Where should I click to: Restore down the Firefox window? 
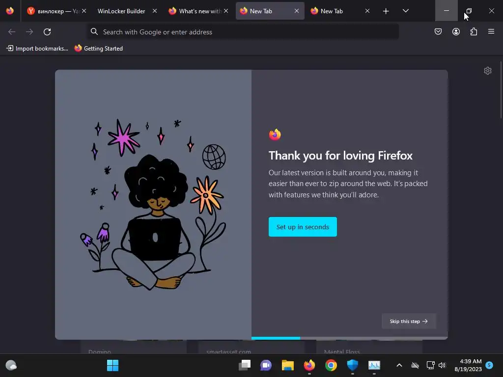click(x=469, y=11)
